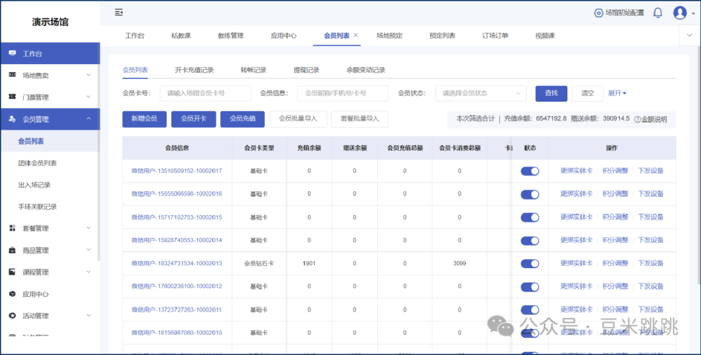This screenshot has width=701, height=355.
Task: Toggle status for member 10002013
Action: pos(530,264)
